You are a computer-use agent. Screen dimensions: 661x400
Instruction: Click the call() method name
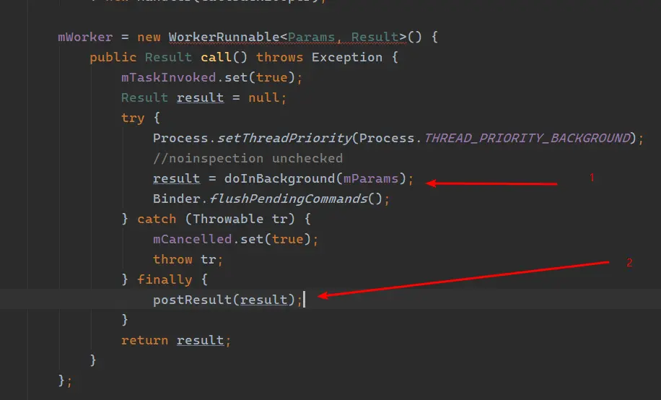tap(216, 57)
